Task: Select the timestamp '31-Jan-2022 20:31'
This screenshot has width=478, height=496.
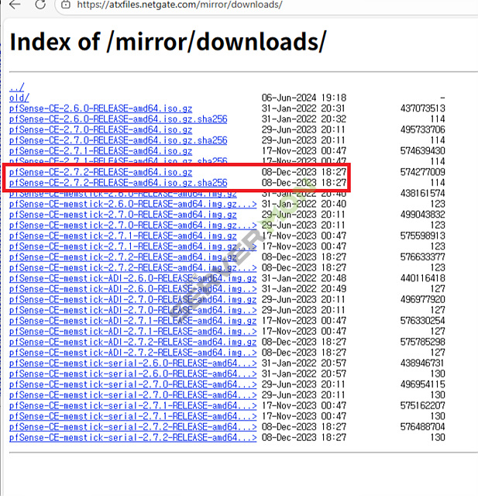Action: click(x=304, y=108)
